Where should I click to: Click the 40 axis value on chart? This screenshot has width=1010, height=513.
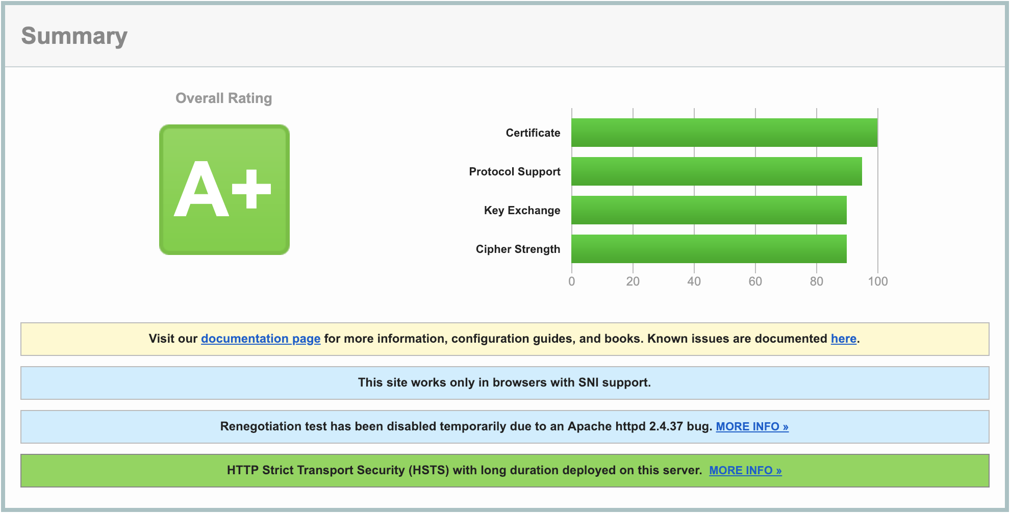click(694, 281)
